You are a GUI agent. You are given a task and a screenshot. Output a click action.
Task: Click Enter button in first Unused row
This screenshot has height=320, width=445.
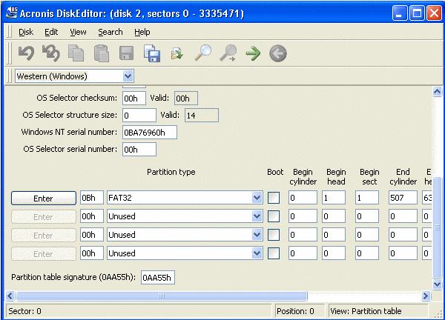(44, 217)
